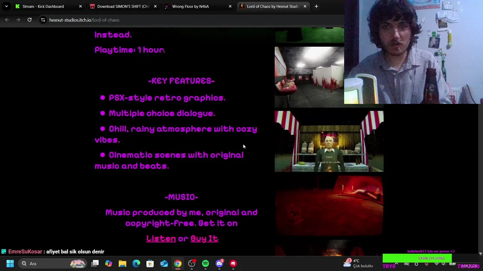Viewport: 483px width, 271px height.
Task: Click Multiple choice dialogue bullet
Action: pyautogui.click(x=162, y=113)
